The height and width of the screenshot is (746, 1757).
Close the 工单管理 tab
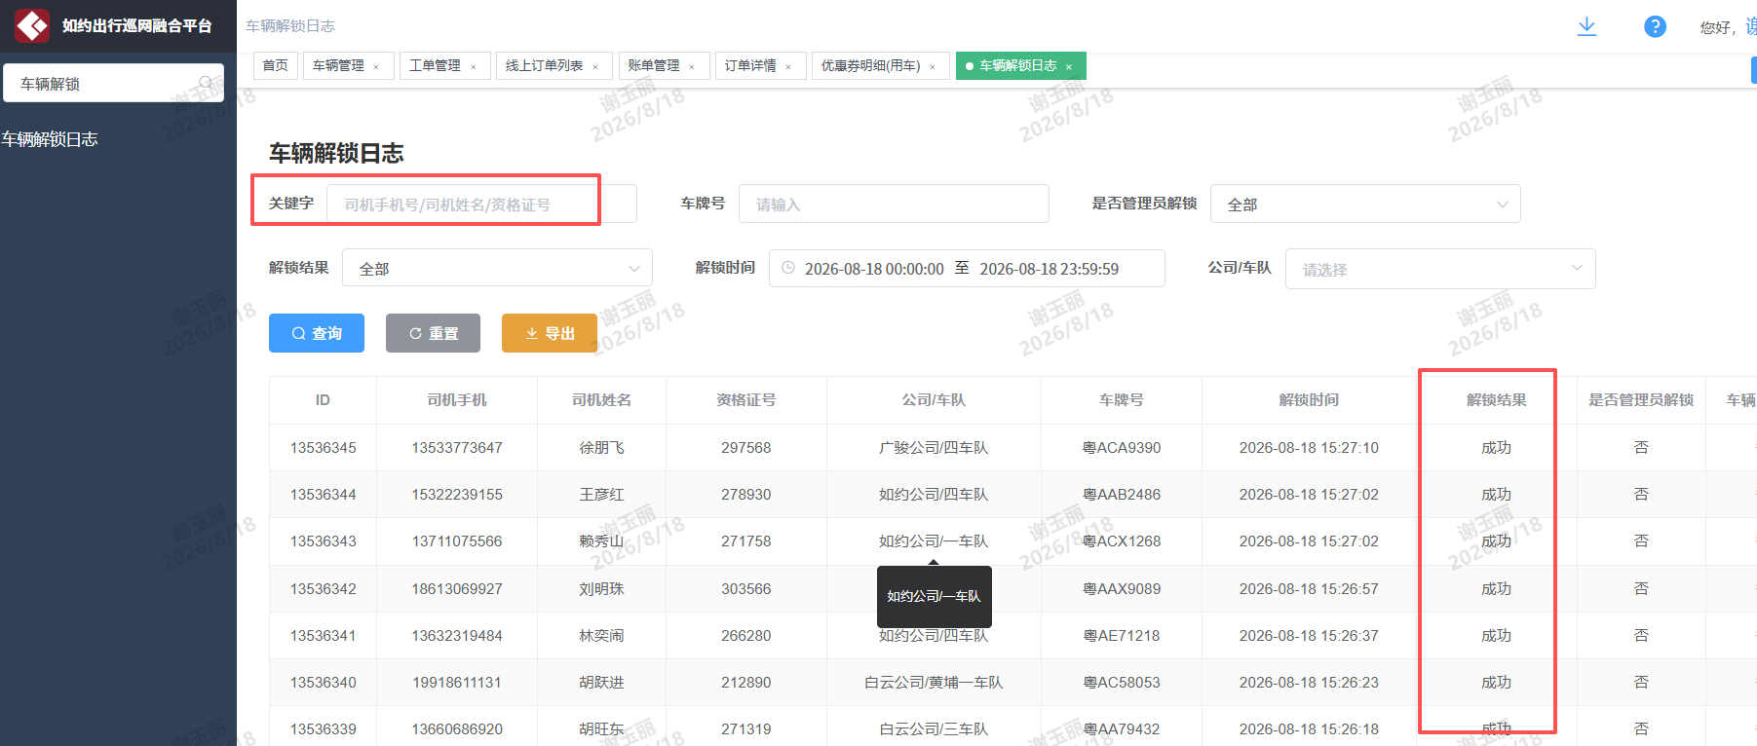coord(474,67)
